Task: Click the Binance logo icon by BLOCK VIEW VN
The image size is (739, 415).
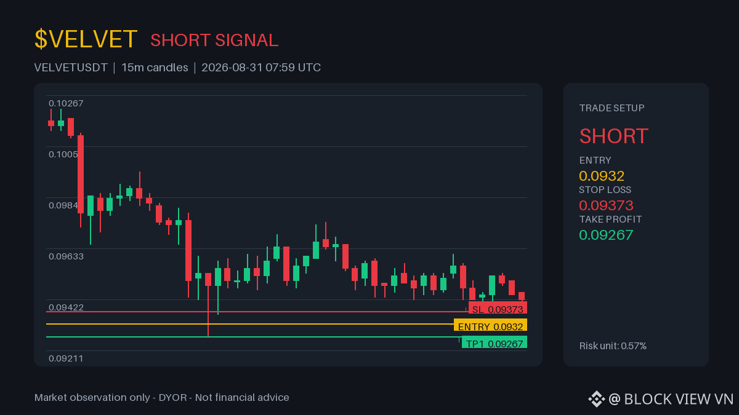Action: 596,399
